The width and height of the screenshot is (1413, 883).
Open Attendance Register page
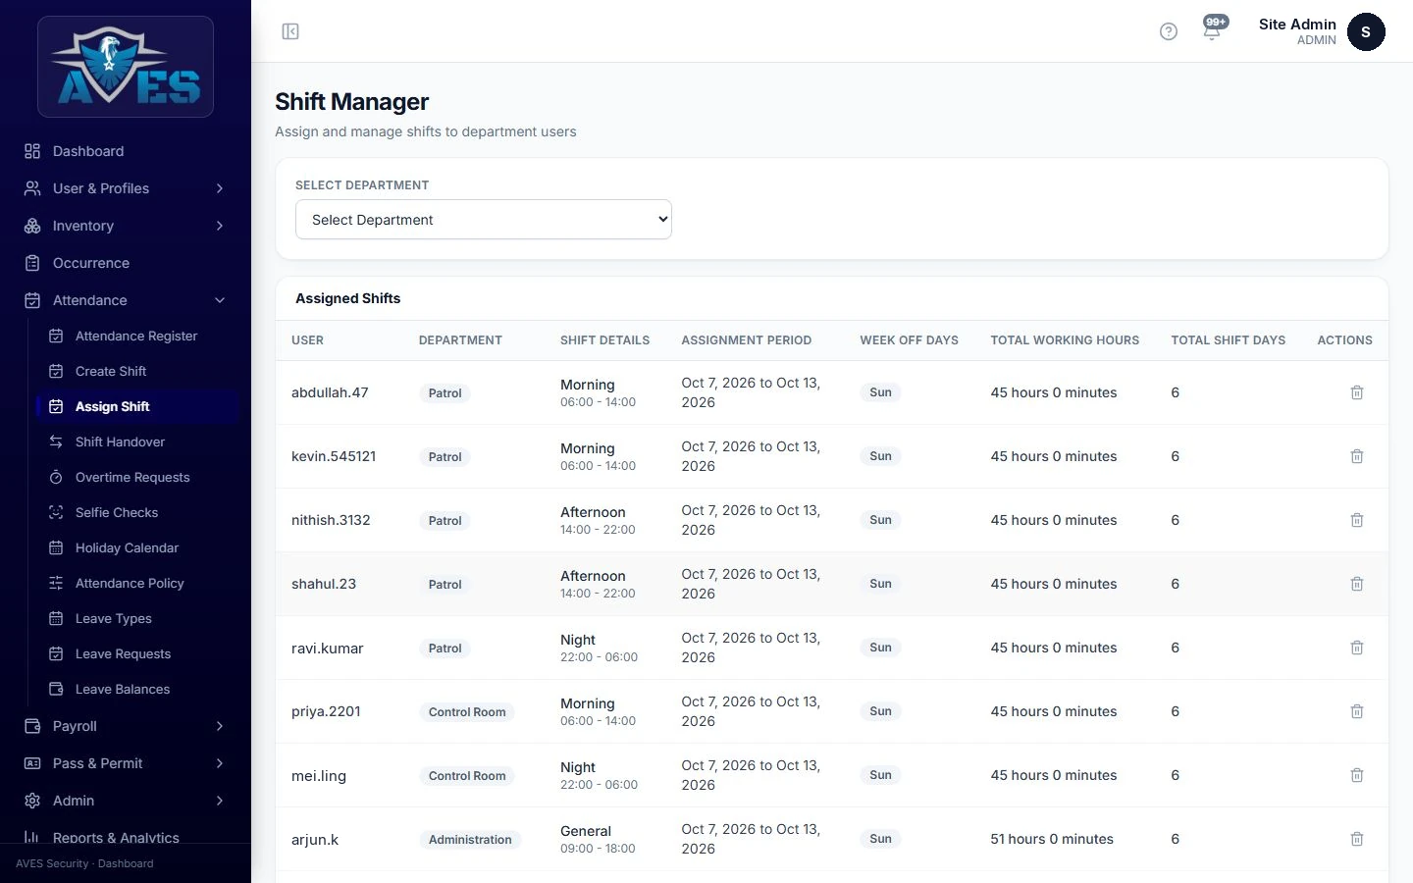(x=137, y=336)
